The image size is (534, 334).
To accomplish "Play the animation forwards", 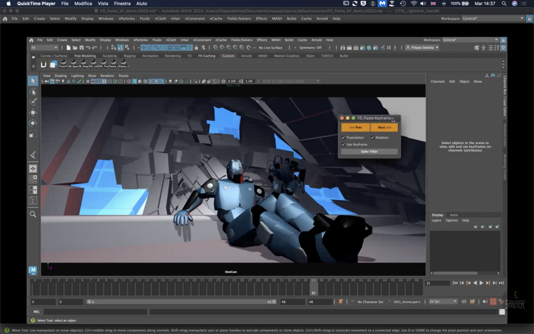I will pos(481,283).
